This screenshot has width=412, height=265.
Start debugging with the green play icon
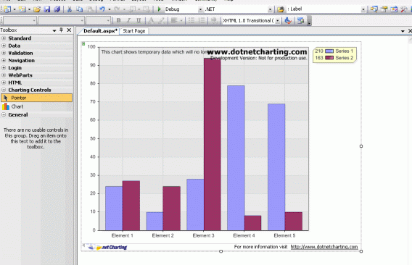click(x=159, y=9)
